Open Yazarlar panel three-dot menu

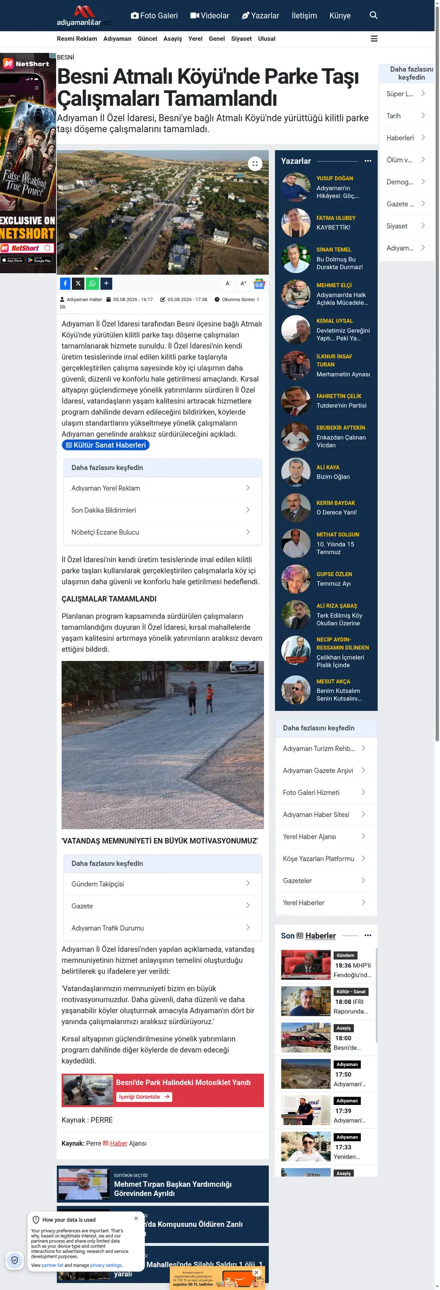368,161
